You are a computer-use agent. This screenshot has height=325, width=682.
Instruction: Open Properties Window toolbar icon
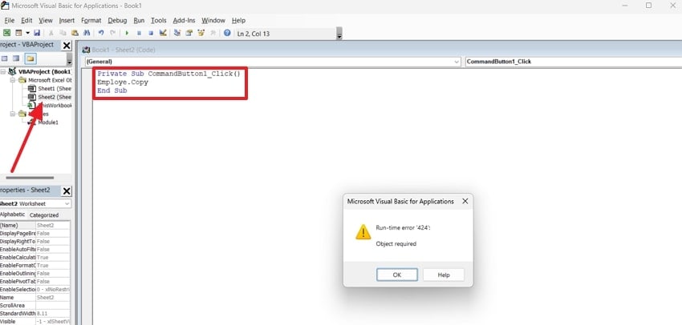click(189, 33)
